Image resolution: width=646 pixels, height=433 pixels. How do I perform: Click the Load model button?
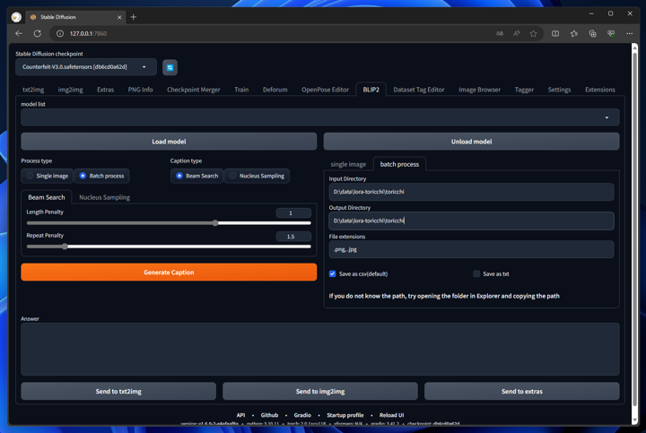[169, 141]
